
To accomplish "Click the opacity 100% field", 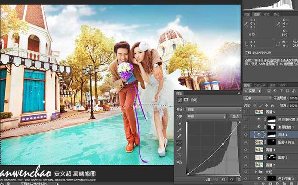I will (x=293, y=98).
